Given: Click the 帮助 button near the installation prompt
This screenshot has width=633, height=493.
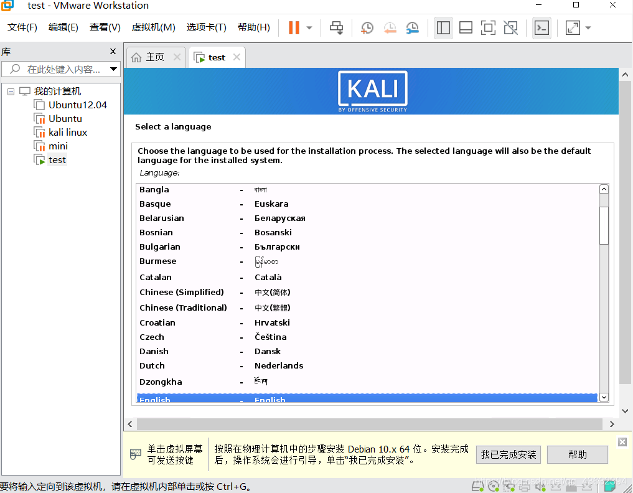Looking at the screenshot, I should coord(576,454).
